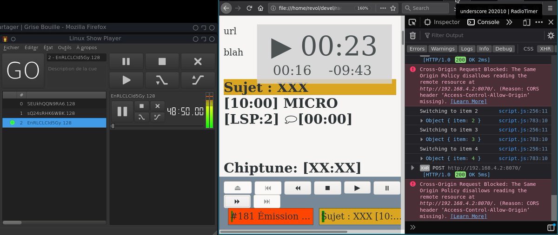558x235 pixels.
Task: Expand the XHR POST request entry
Action: 412,168
